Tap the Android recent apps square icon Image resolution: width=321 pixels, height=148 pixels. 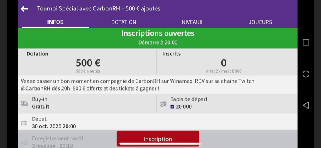pyautogui.click(x=306, y=43)
